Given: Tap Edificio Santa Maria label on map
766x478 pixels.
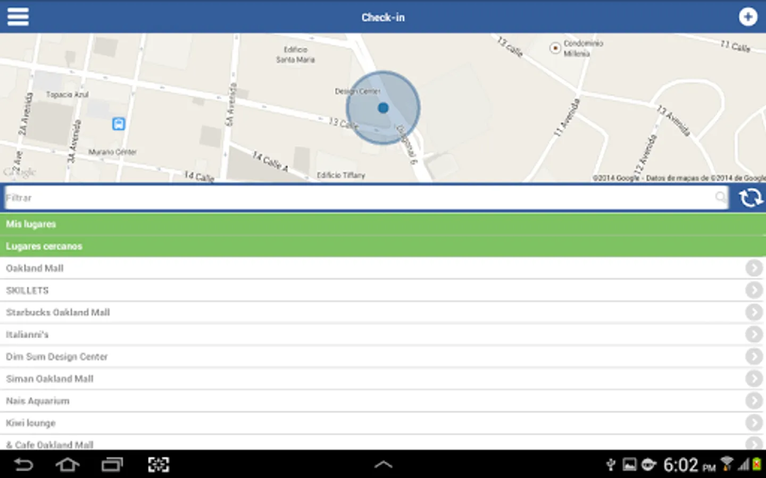Looking at the screenshot, I should click(295, 54).
